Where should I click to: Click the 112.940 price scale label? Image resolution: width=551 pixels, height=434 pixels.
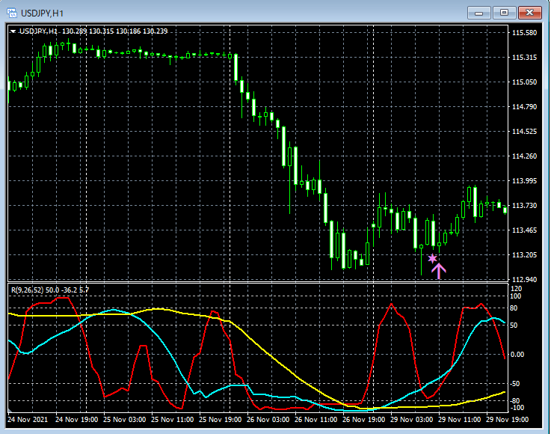(x=524, y=279)
